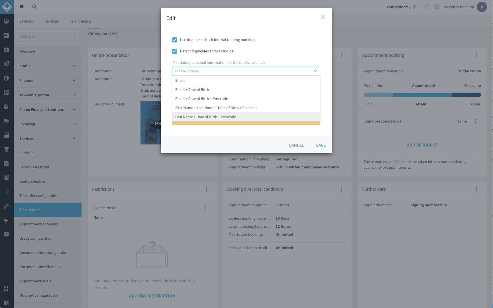Click the location pin next to Gym Academy
The width and height of the screenshot is (493, 308).
[414, 7]
